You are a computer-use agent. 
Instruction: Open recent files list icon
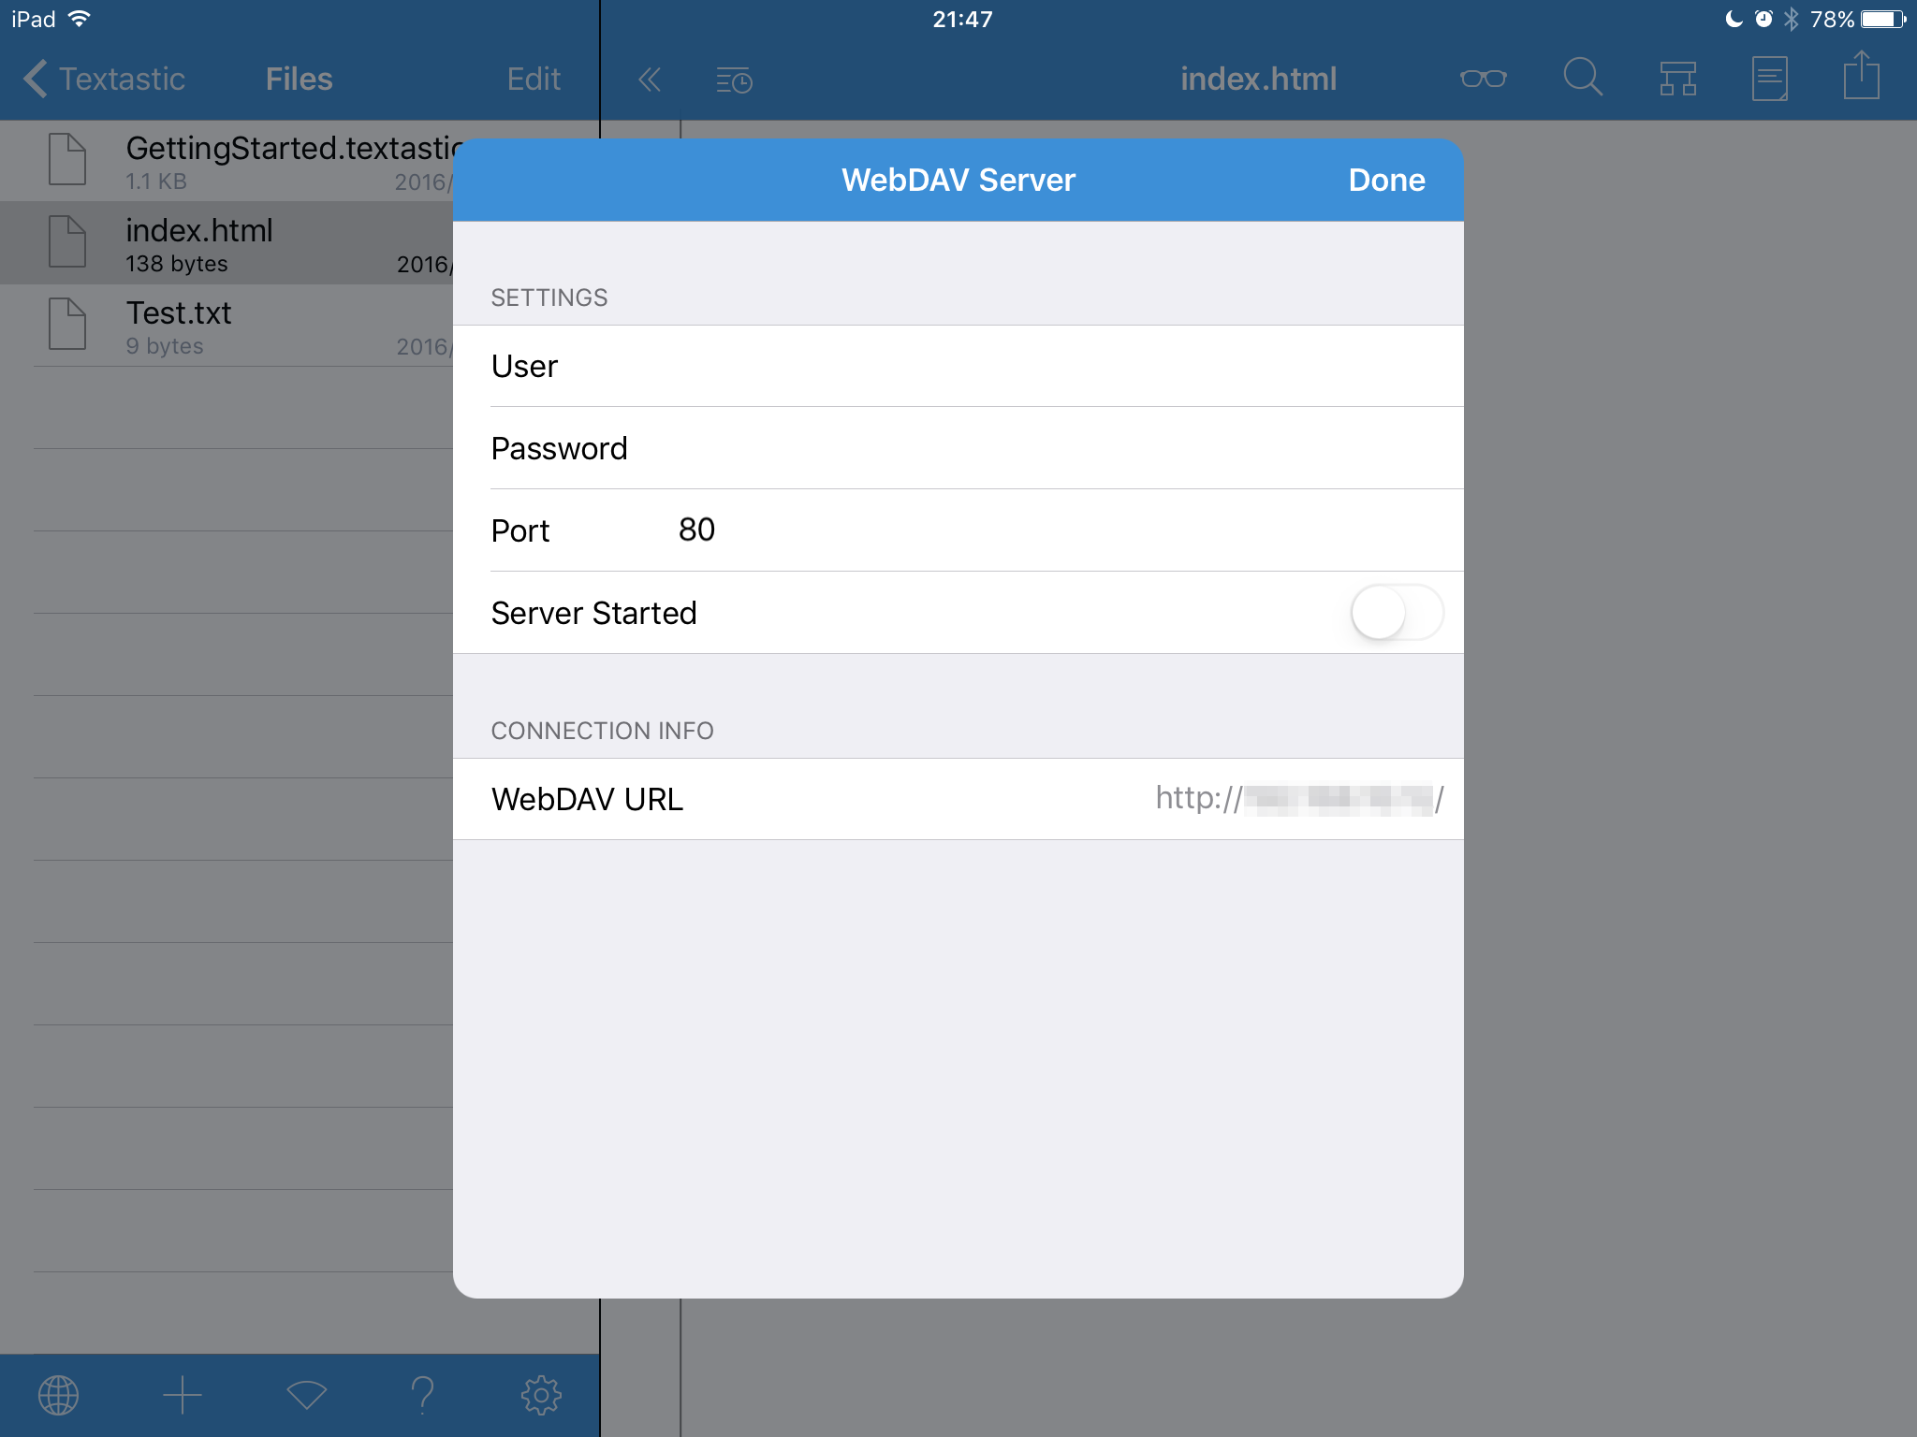point(734,80)
